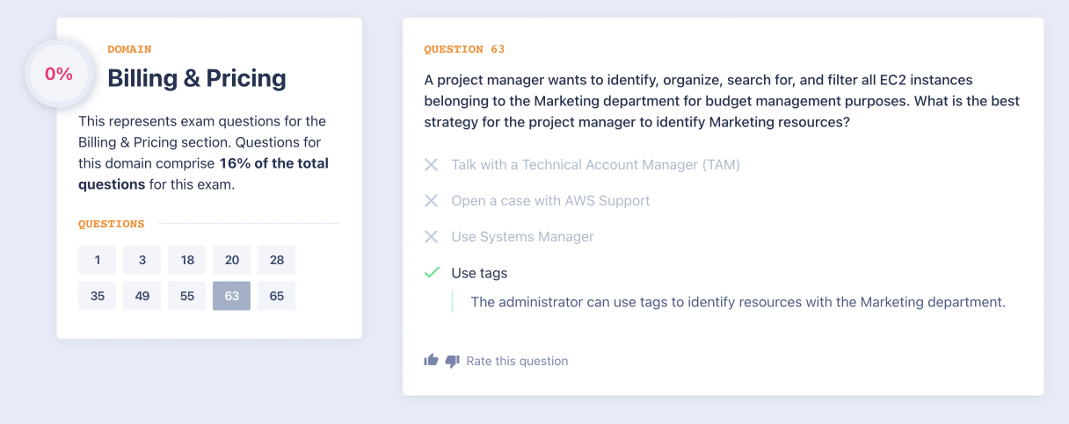The image size is (1069, 424).
Task: Click the thumbs up rating icon
Action: click(431, 360)
